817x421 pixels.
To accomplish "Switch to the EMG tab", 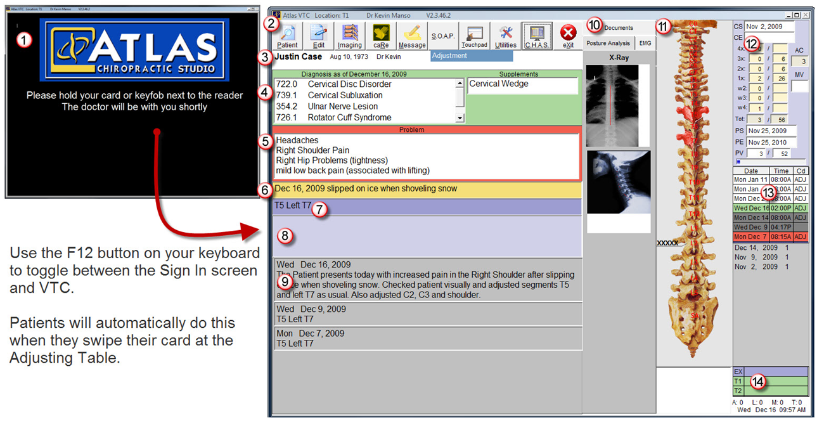I will click(645, 43).
